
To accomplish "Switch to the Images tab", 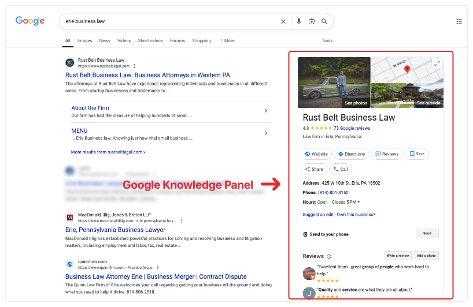I will [x=85, y=40].
